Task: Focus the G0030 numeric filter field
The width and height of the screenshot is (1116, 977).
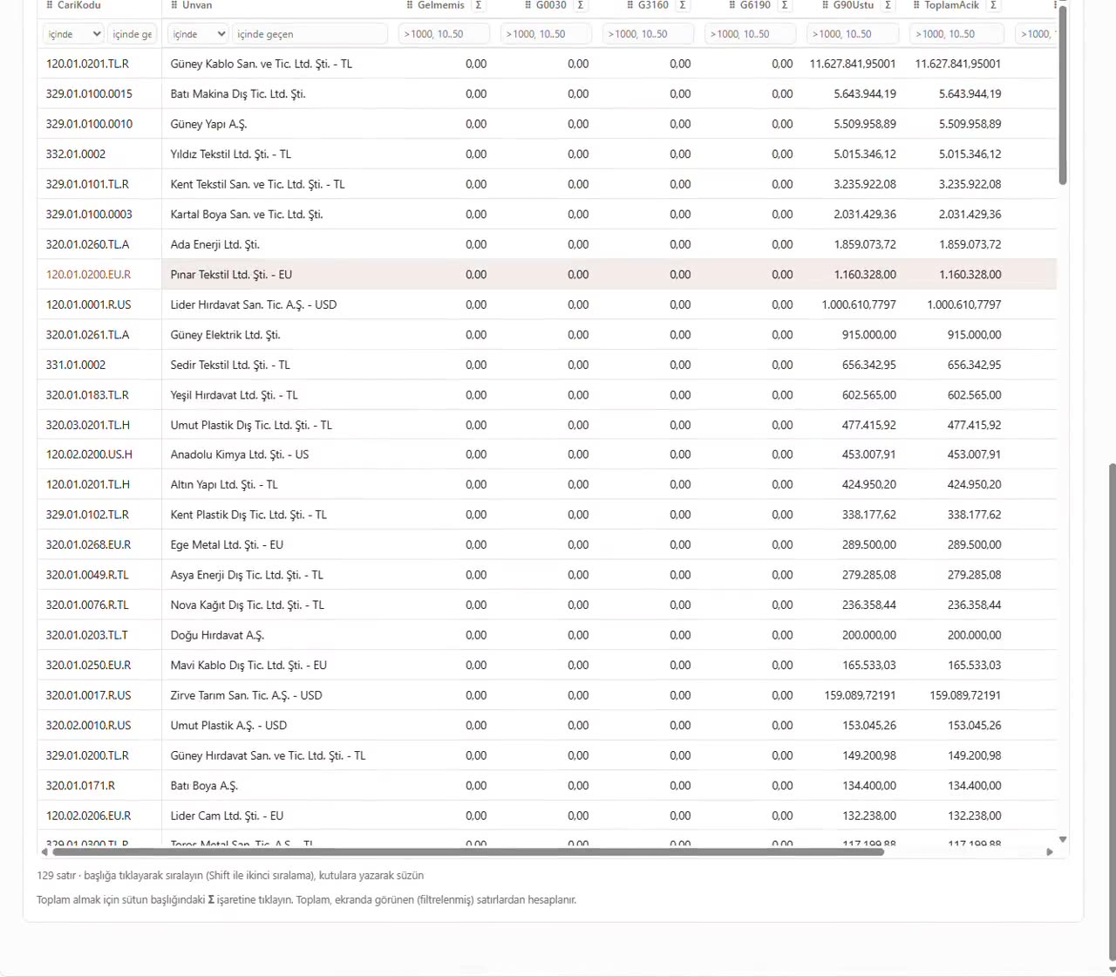Action: (x=546, y=34)
